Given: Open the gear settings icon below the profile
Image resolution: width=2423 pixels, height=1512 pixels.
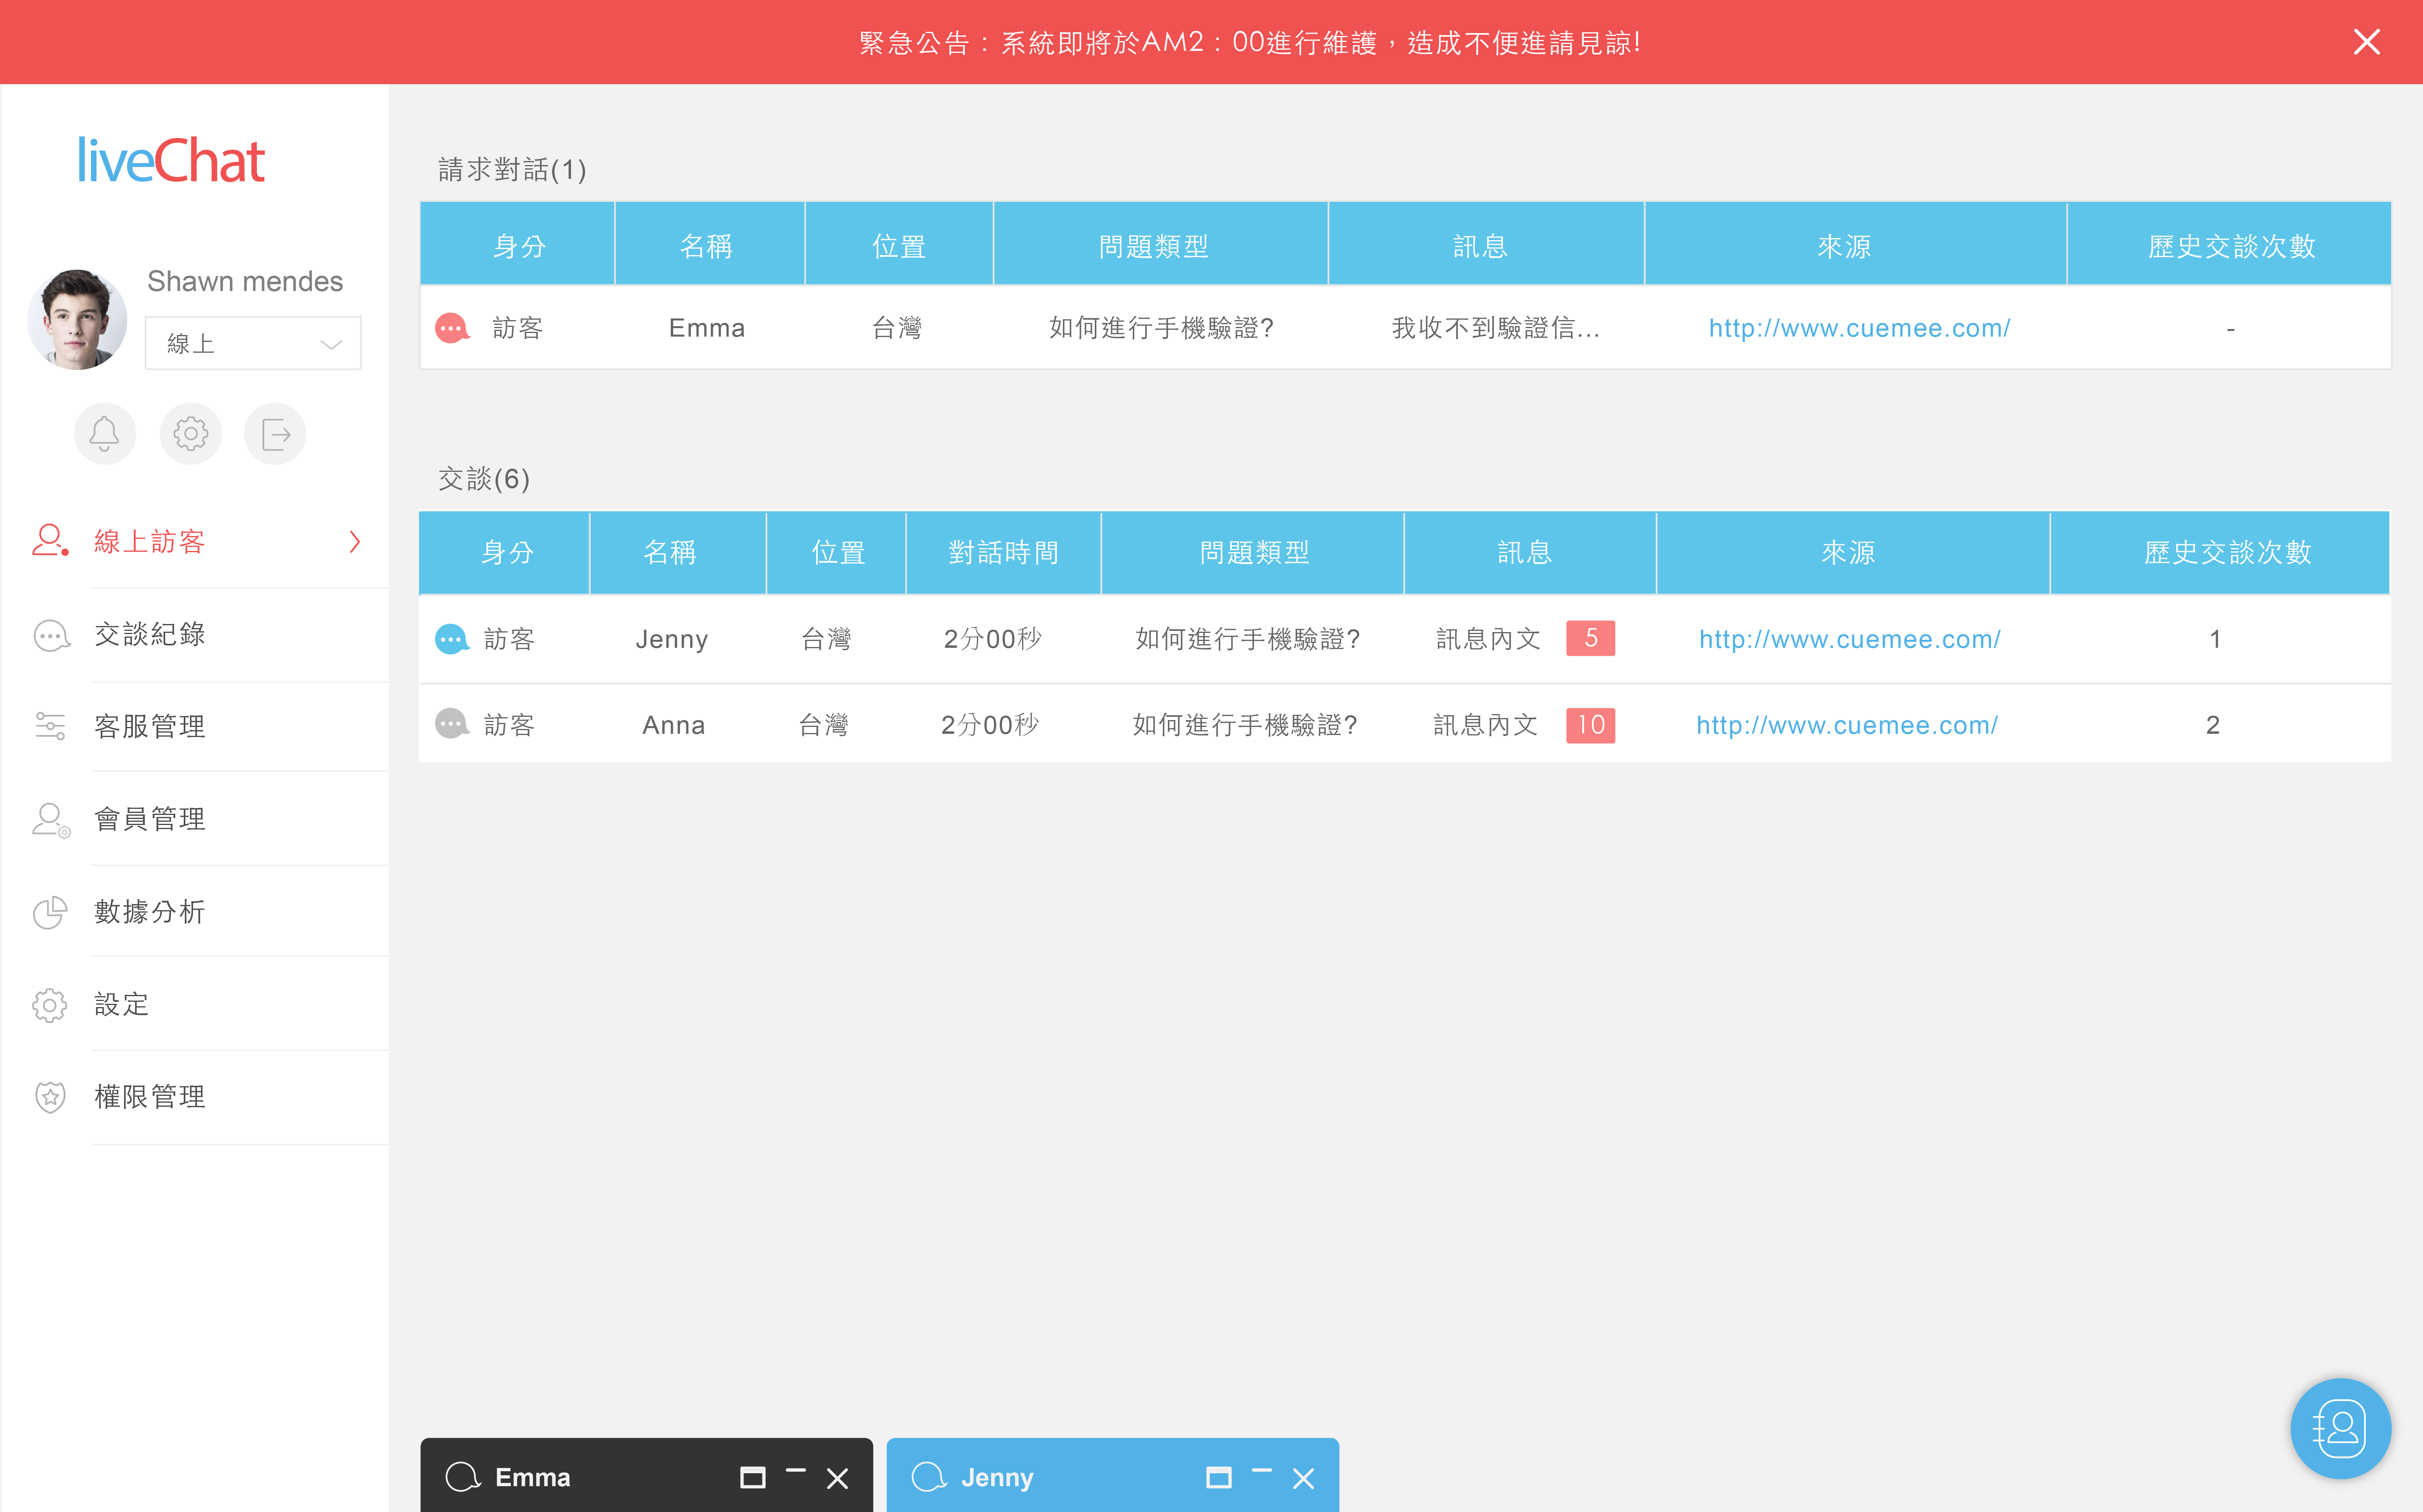Looking at the screenshot, I should pyautogui.click(x=190, y=434).
